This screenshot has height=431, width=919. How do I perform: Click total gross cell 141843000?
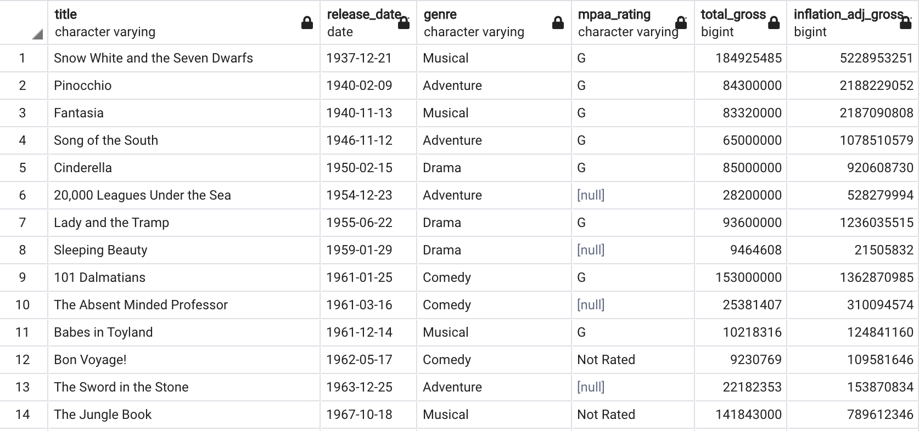point(748,415)
